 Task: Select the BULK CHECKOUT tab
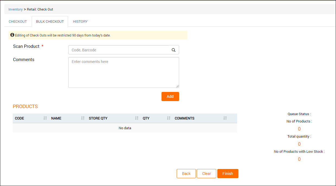point(50,21)
